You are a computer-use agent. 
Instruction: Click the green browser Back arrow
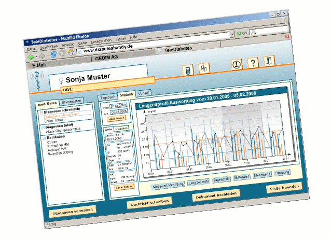(x=31, y=57)
